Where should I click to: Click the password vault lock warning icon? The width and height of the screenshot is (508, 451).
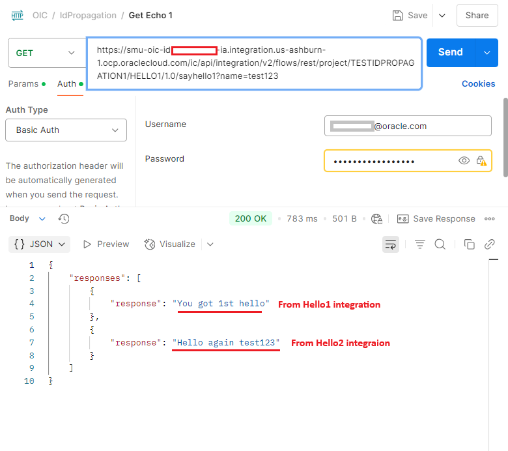pyautogui.click(x=481, y=161)
